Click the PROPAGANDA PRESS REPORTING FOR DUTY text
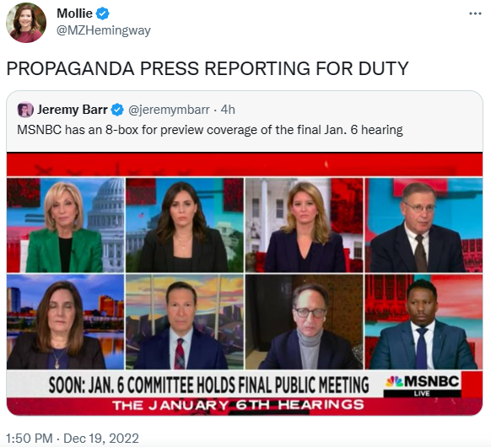 (208, 68)
